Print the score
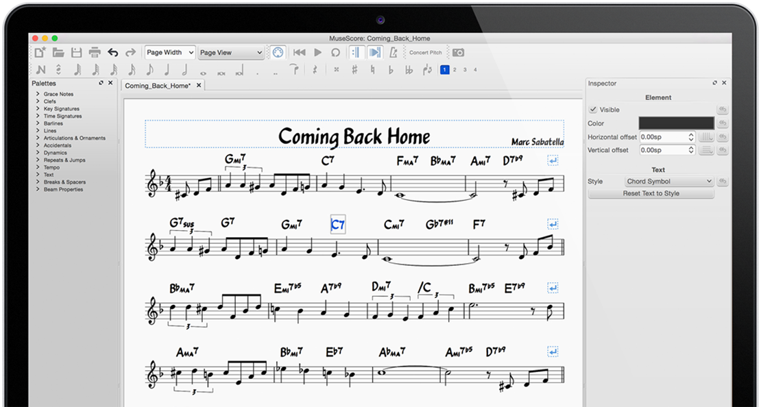Image resolution: width=761 pixels, height=407 pixels. click(93, 52)
